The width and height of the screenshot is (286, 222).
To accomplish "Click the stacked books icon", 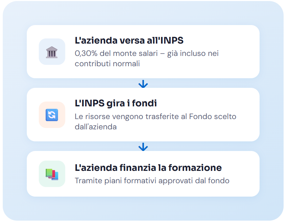I will click(52, 174).
